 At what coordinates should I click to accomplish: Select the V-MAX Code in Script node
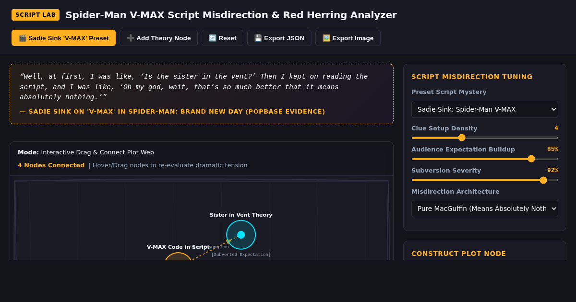coord(178,256)
